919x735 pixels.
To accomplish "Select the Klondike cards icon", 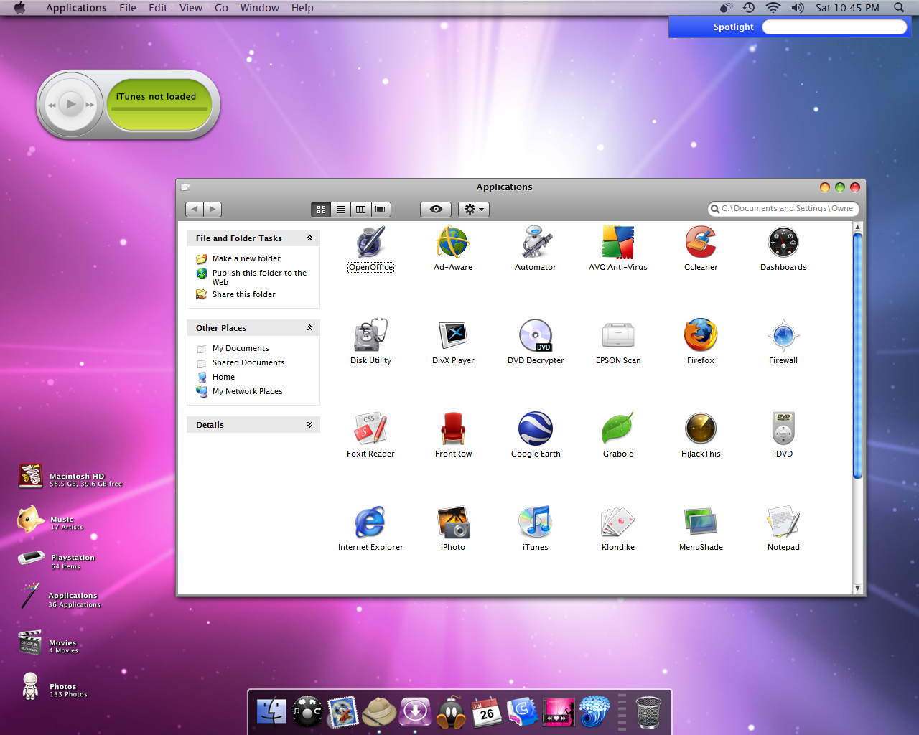I will tap(618, 523).
